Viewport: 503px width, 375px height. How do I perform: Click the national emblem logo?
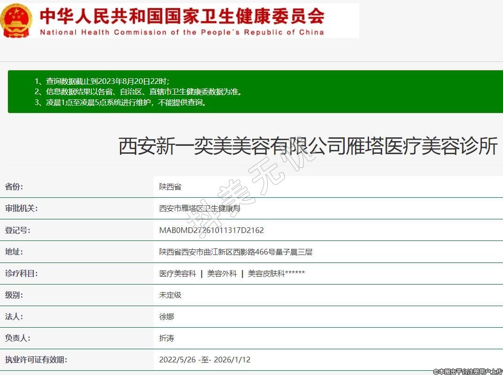[16, 20]
